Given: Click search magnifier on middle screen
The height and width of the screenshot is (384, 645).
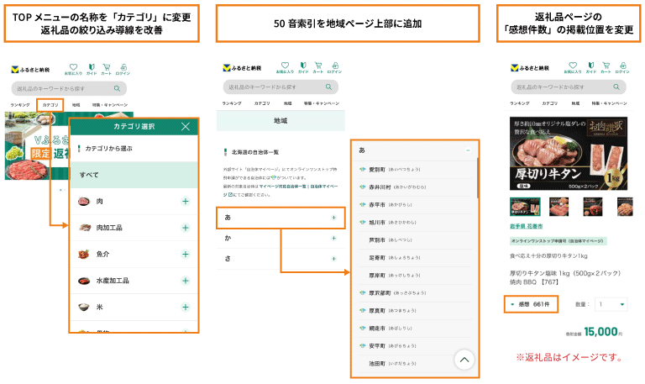Looking at the screenshot, I should pyautogui.click(x=328, y=87).
